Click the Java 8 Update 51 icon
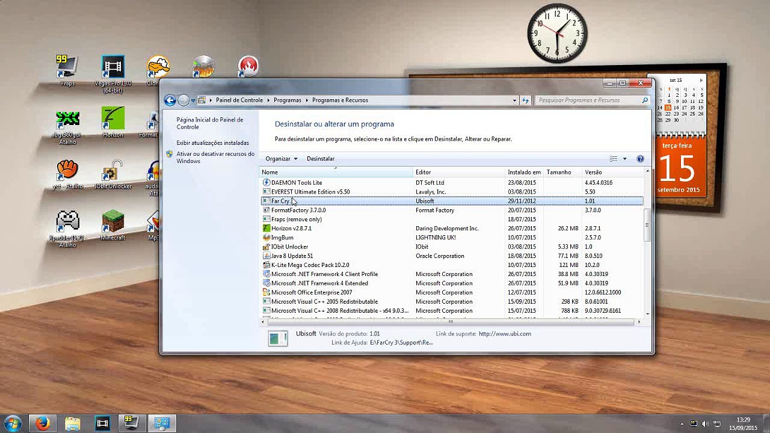Viewport: 770px width, 433px height. pos(266,256)
